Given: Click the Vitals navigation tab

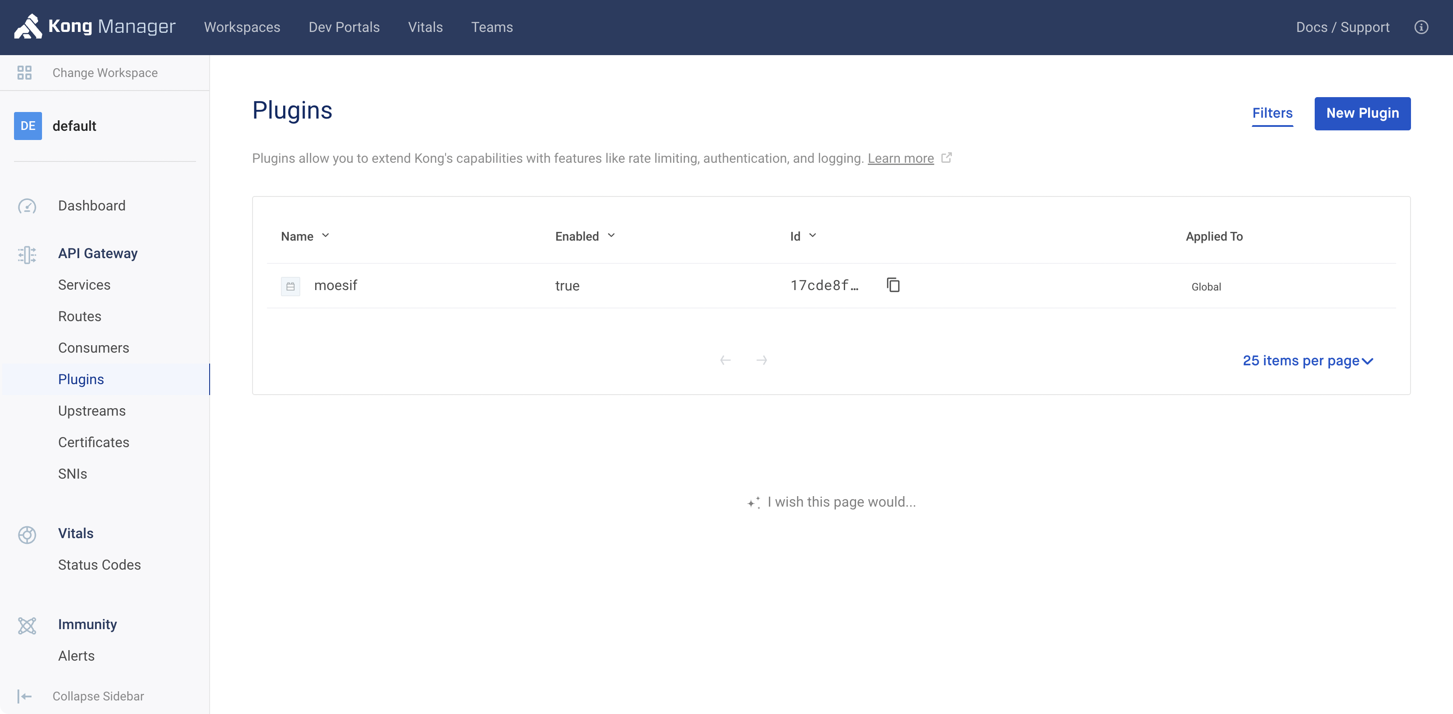Looking at the screenshot, I should click(425, 27).
